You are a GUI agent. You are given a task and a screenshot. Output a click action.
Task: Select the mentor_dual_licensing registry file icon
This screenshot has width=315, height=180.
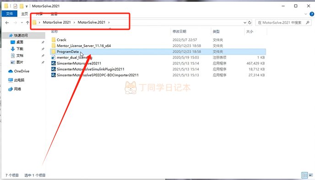click(x=54, y=57)
